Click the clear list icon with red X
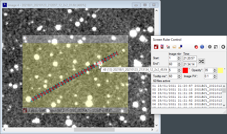The image size is (227, 134). point(168,47)
